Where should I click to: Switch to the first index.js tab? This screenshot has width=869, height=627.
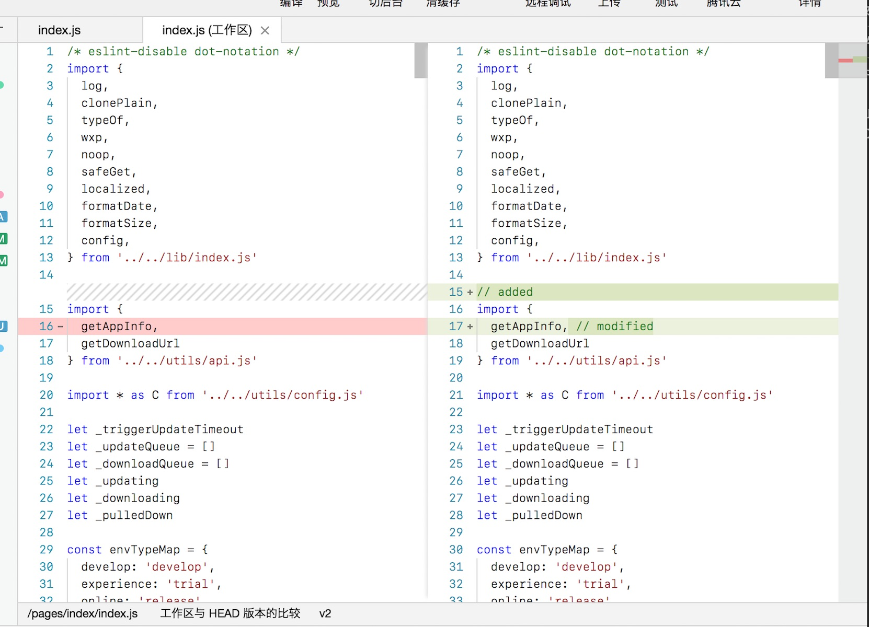pyautogui.click(x=60, y=30)
